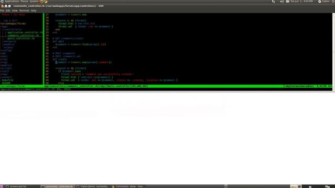Open the View menu

(x=15, y=10)
